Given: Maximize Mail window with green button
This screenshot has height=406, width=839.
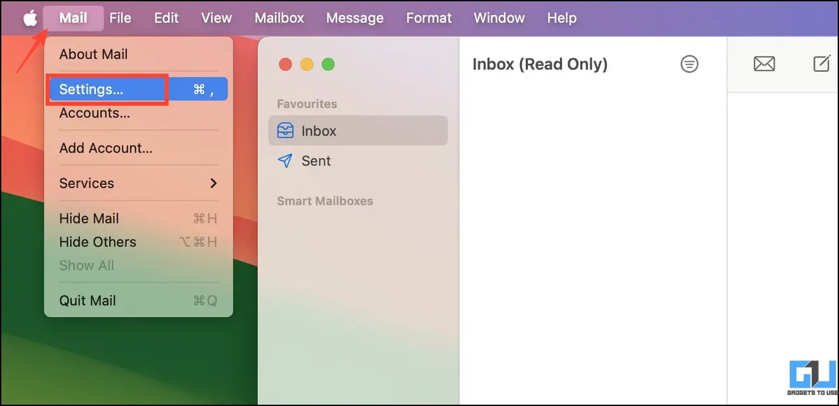Looking at the screenshot, I should (x=329, y=64).
